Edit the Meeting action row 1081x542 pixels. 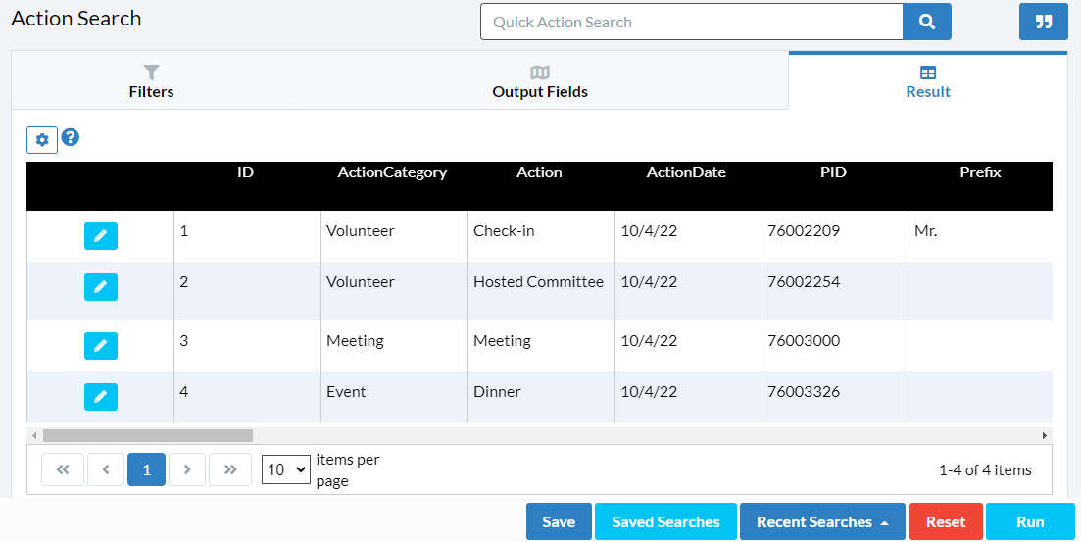(101, 345)
